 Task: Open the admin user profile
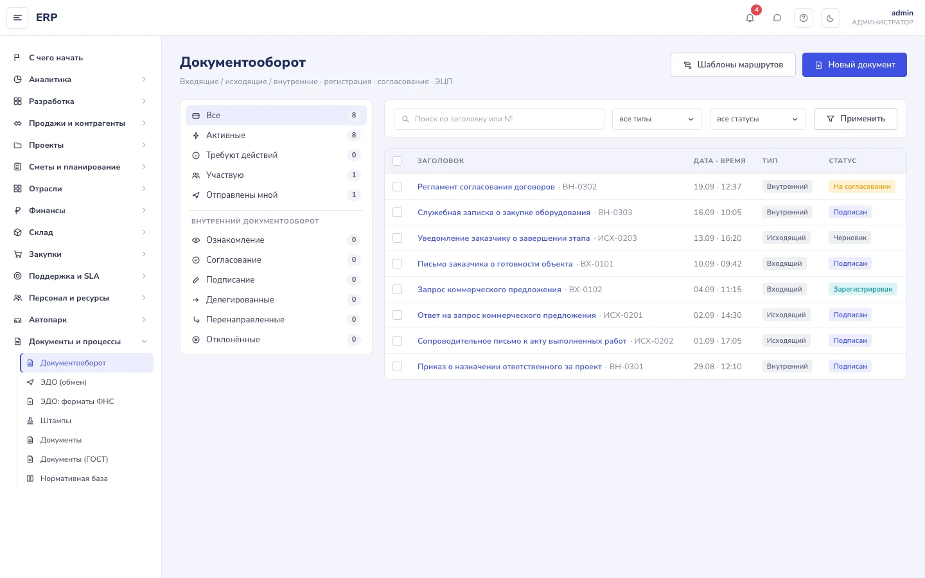click(x=883, y=17)
